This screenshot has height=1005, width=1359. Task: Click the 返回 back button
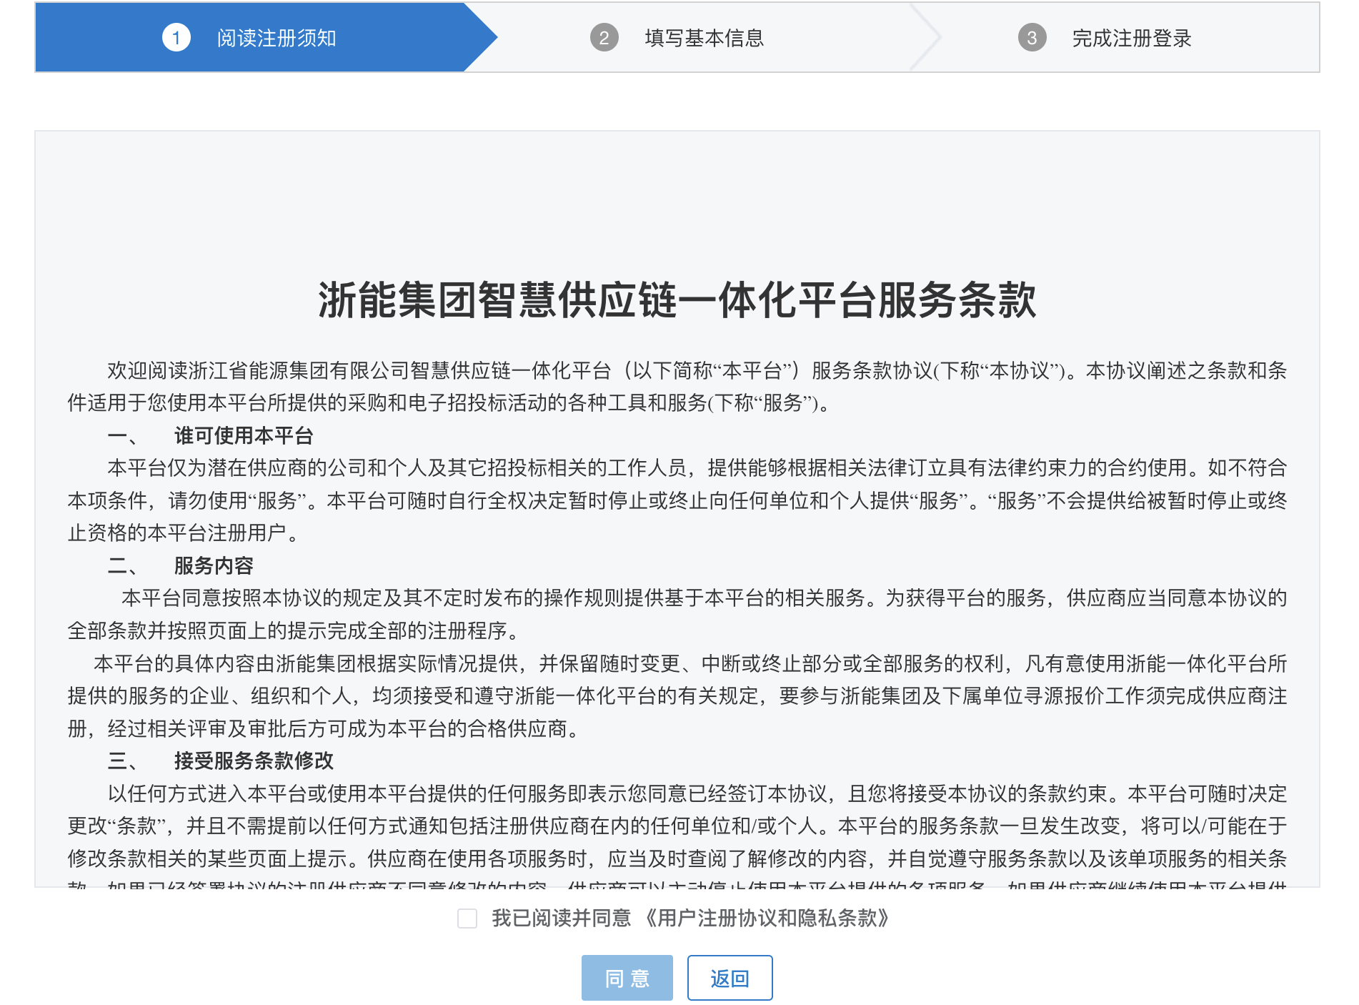click(x=730, y=978)
